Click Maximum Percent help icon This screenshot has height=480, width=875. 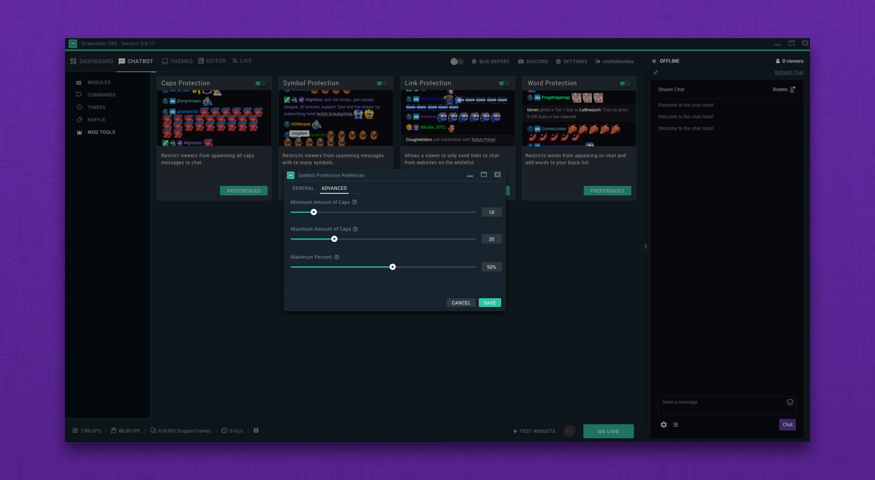[337, 257]
